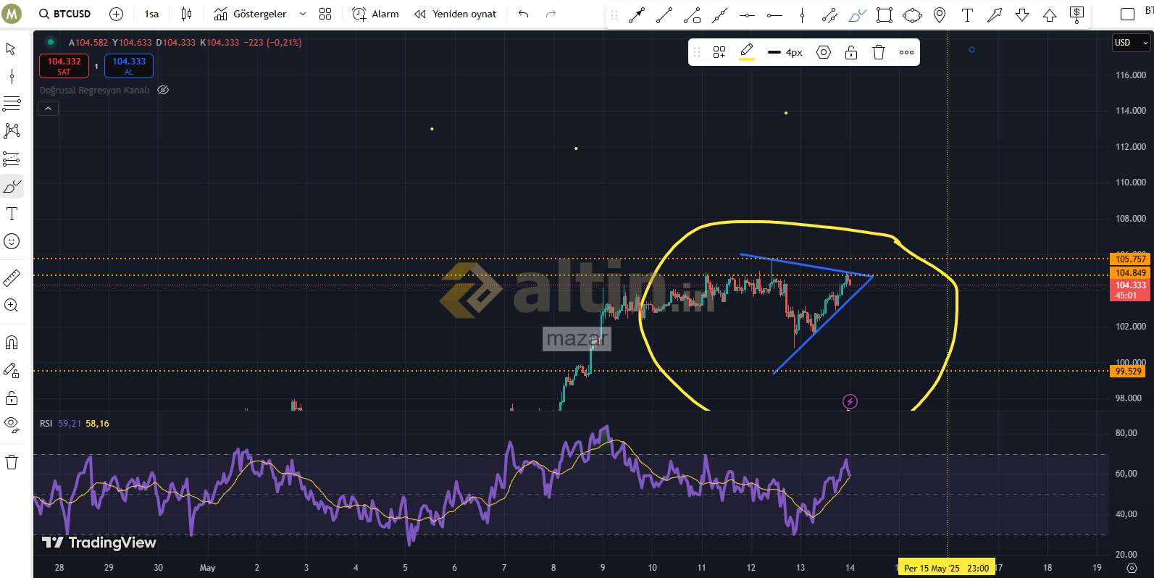The height and width of the screenshot is (578, 1154).
Task: Open forecasting and measurement tools group
Action: point(12,159)
